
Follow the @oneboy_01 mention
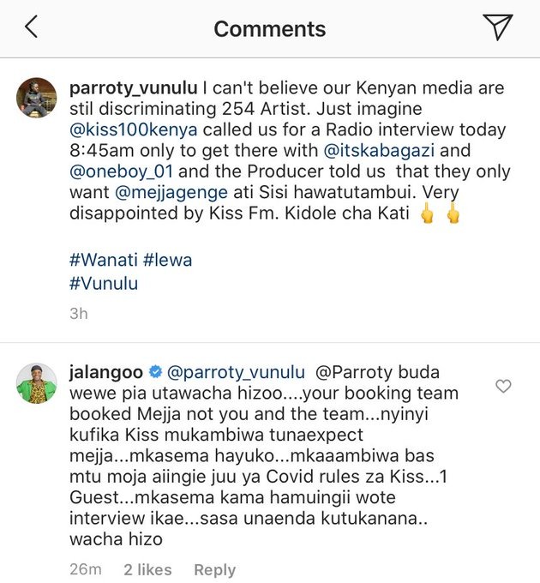121,171
